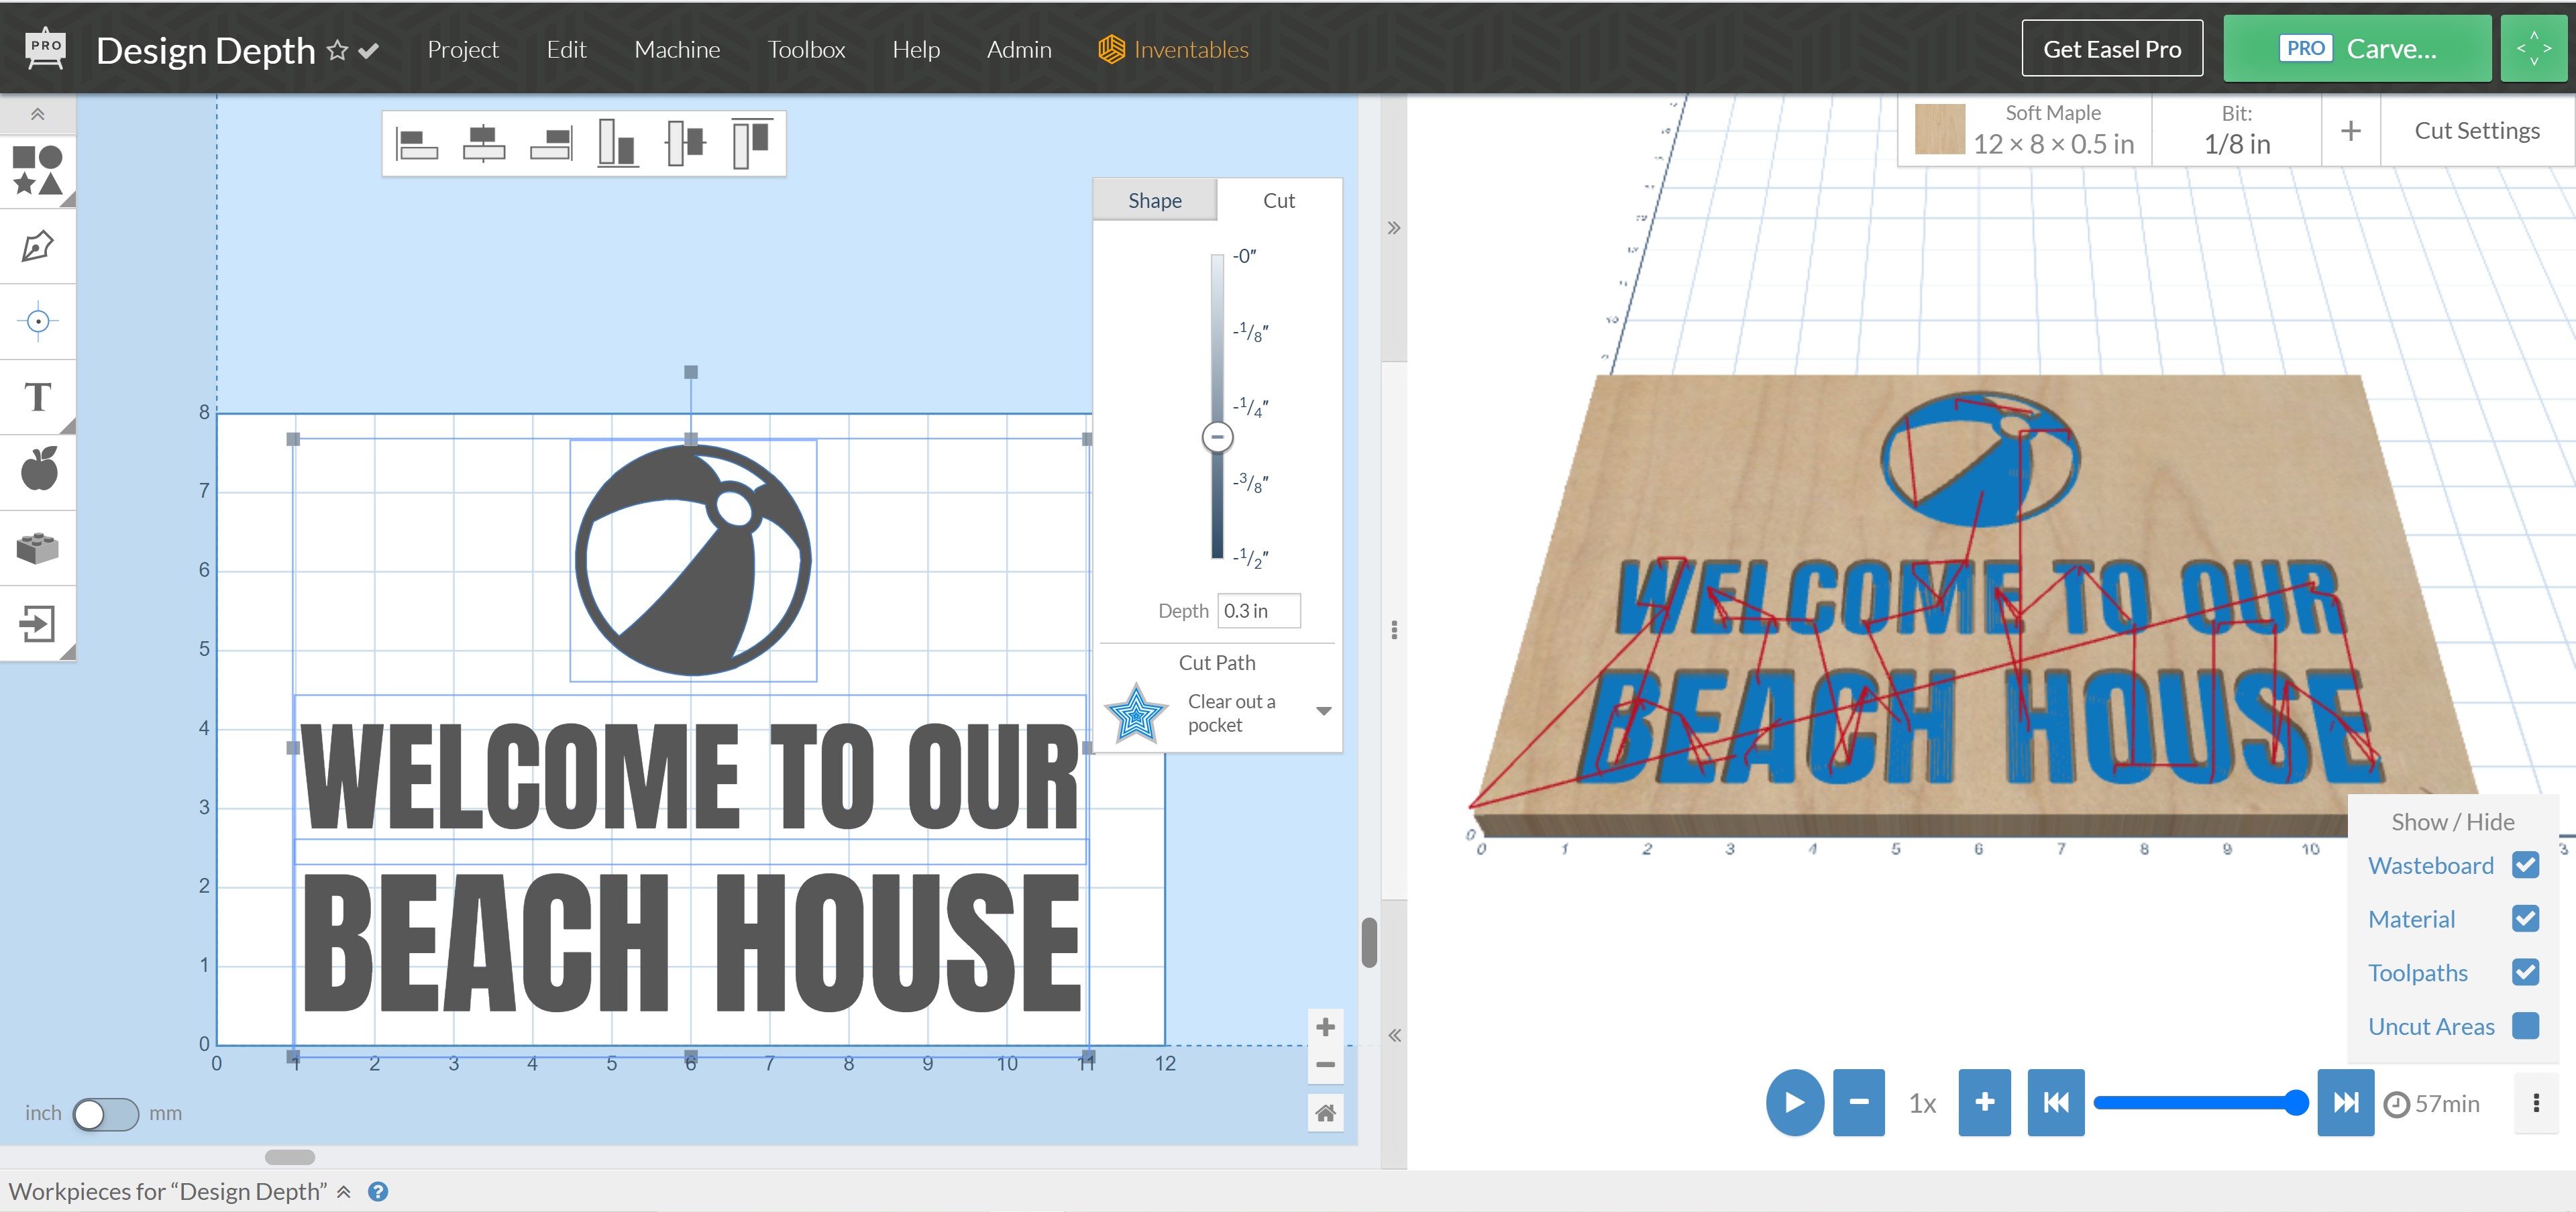Collapse the left tool sidebar
Screen dimensions: 2576x1212
(x=37, y=114)
